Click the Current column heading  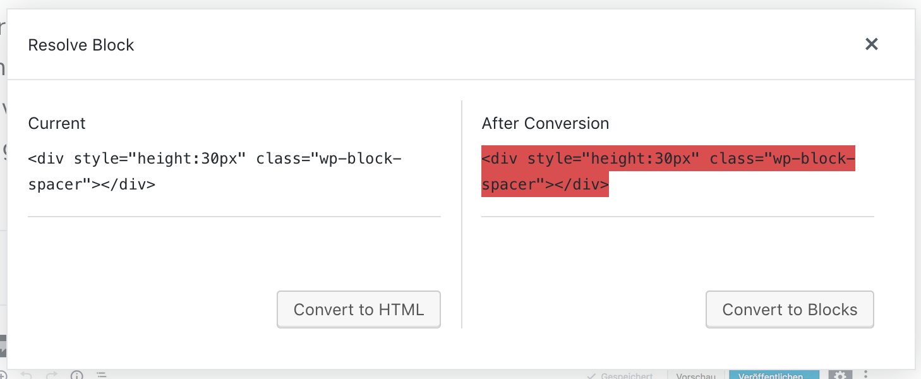(x=57, y=123)
